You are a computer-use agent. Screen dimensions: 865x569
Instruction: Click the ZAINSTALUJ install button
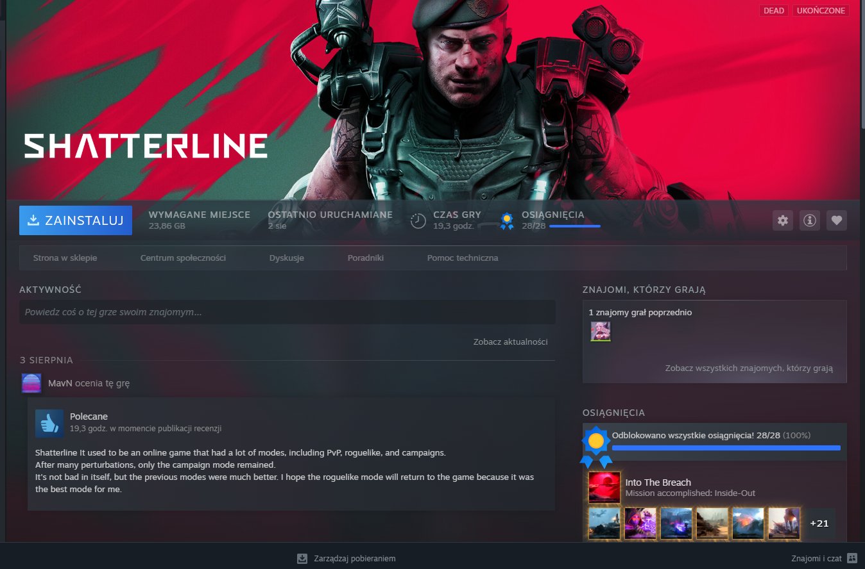point(76,220)
